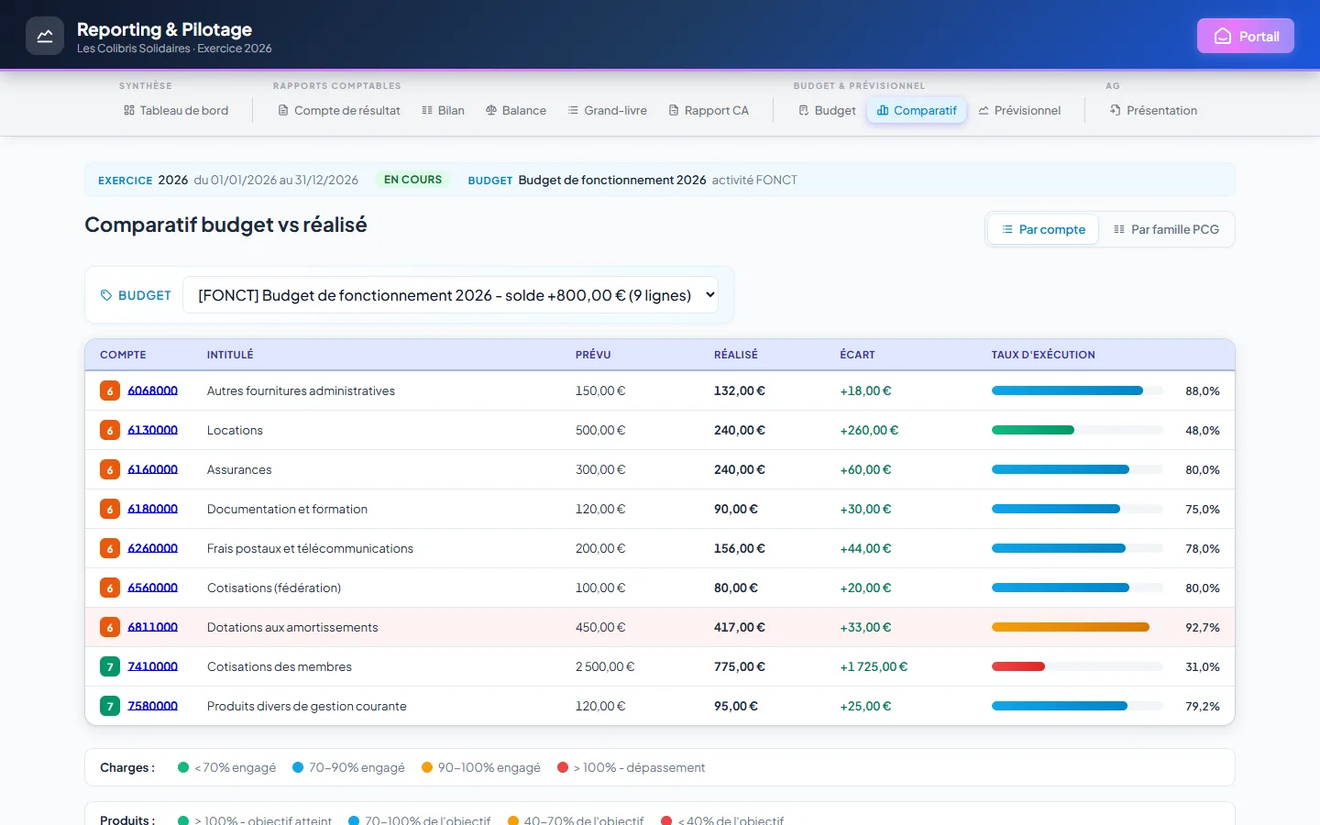Toggle view to Par compte
1320x825 pixels.
point(1043,229)
